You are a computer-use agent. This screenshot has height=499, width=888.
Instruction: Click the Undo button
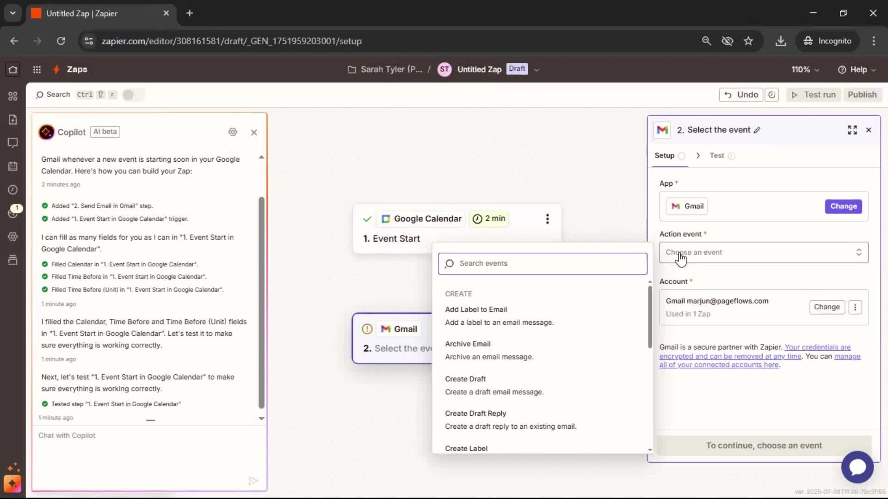[x=741, y=95]
